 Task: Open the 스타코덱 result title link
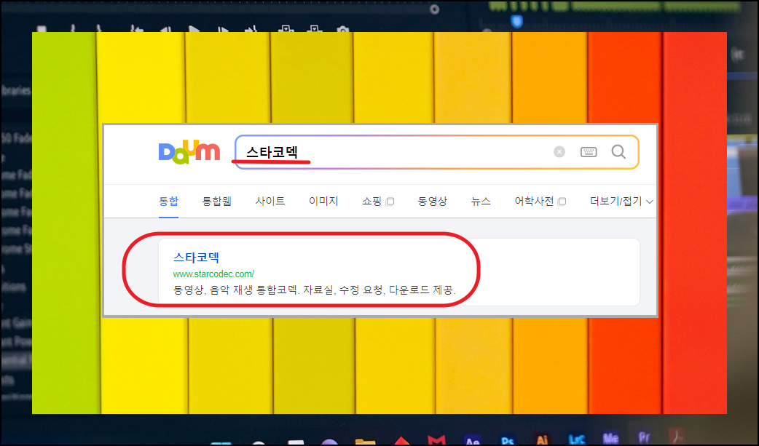pyautogui.click(x=196, y=258)
